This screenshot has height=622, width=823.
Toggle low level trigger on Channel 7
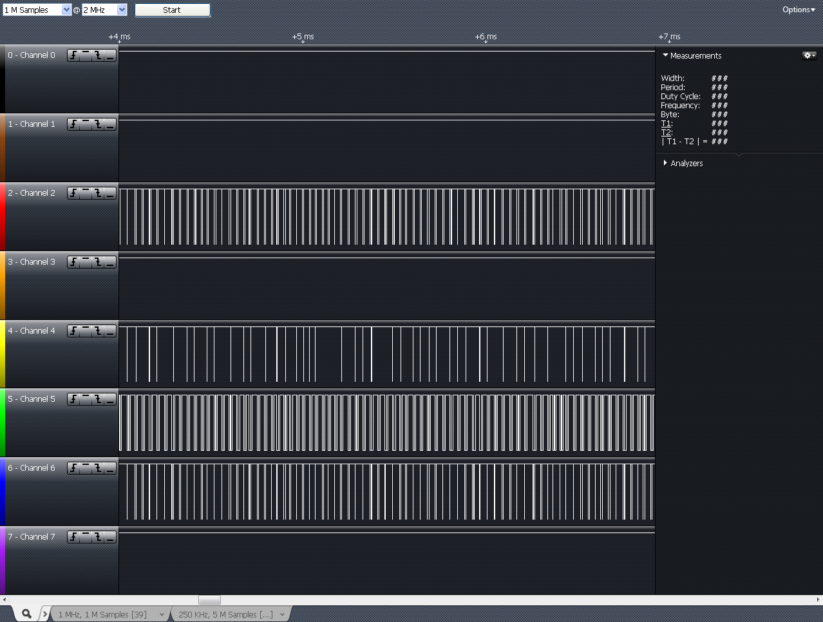coord(110,537)
